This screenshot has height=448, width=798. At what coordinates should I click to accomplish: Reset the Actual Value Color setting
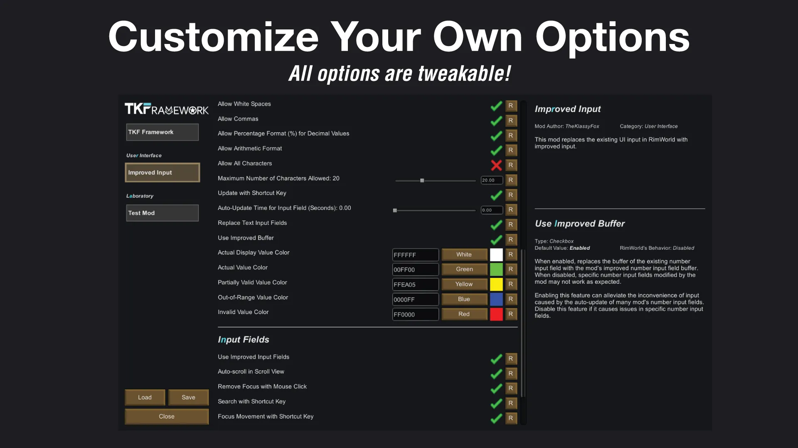point(511,269)
